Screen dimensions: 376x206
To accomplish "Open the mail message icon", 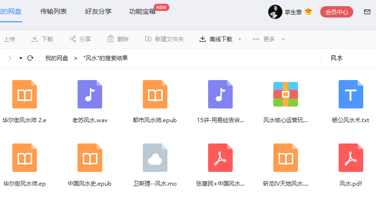I will coord(367,12).
